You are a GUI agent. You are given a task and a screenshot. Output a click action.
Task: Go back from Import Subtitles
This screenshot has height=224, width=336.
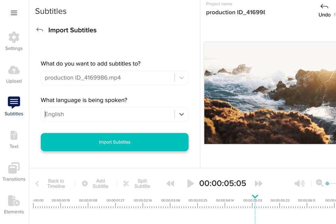[40, 30]
